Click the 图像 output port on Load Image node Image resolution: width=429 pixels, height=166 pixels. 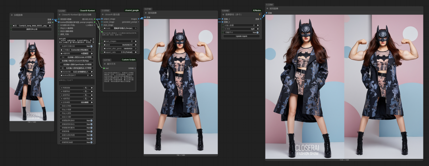[53, 20]
